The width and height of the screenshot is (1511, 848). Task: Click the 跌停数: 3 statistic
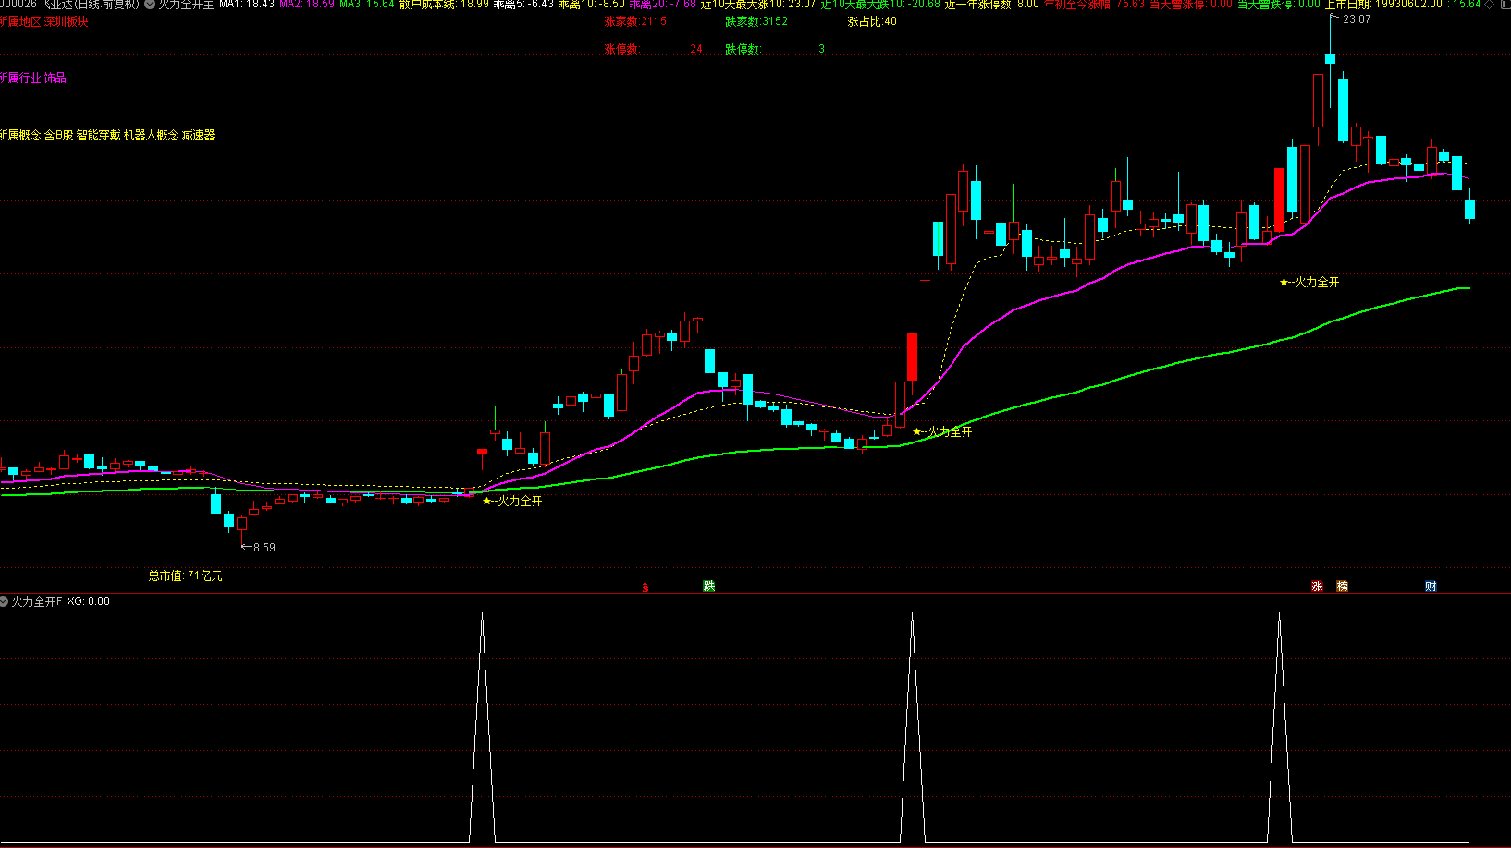coord(775,49)
